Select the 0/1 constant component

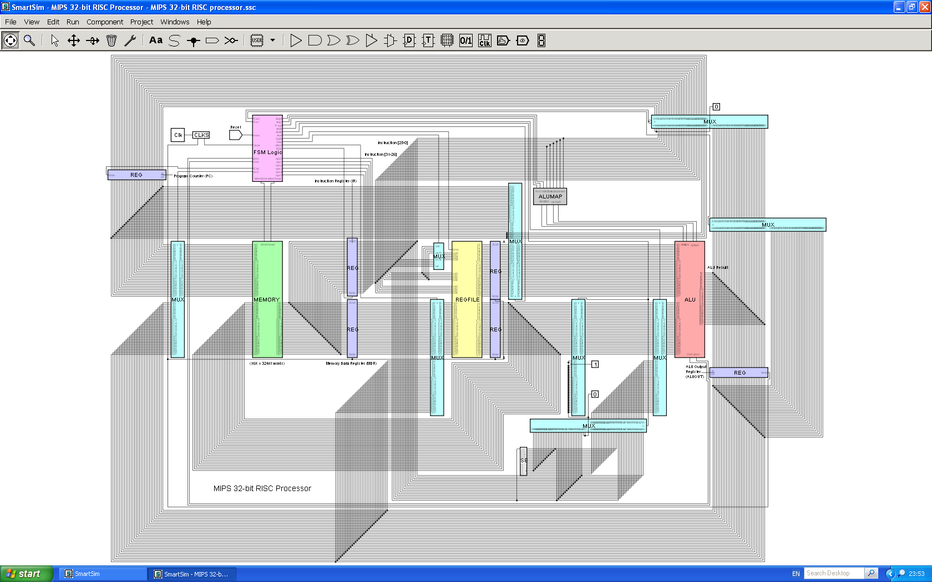[466, 40]
